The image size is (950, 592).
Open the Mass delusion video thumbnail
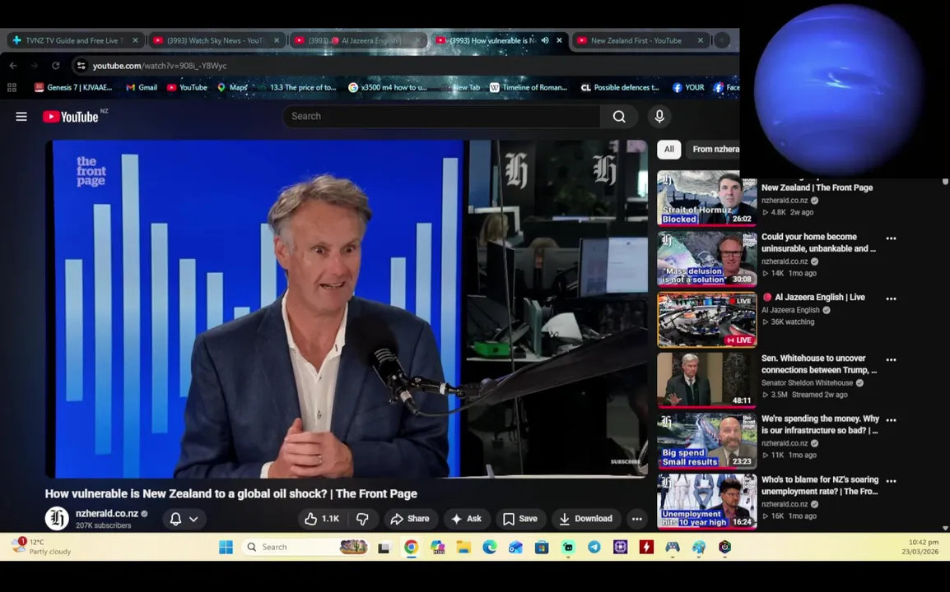[707, 258]
